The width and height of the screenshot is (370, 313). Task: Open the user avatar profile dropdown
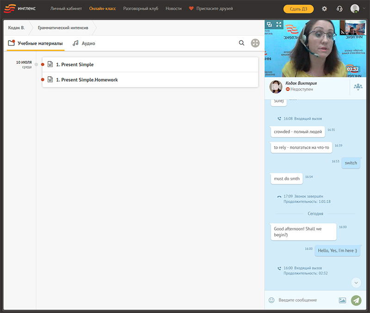[x=355, y=9]
